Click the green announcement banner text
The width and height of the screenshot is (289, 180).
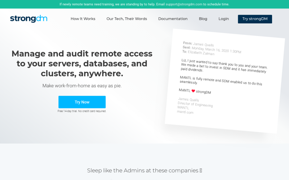[x=144, y=4]
